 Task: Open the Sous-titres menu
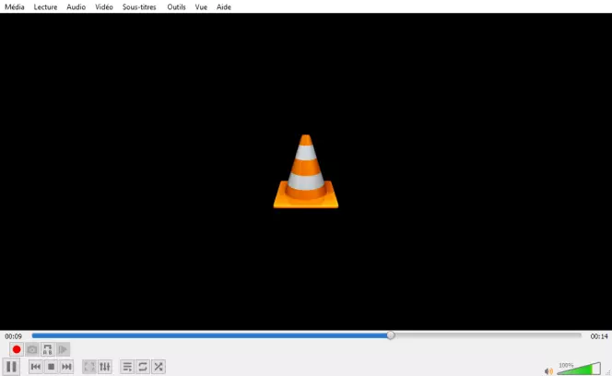point(139,7)
